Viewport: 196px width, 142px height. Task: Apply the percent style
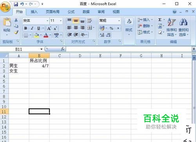111,28
